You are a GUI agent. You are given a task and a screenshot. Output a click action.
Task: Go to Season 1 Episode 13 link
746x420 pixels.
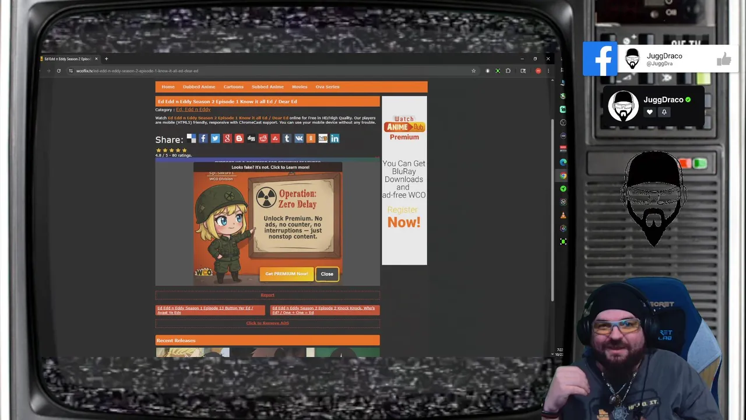click(x=210, y=310)
